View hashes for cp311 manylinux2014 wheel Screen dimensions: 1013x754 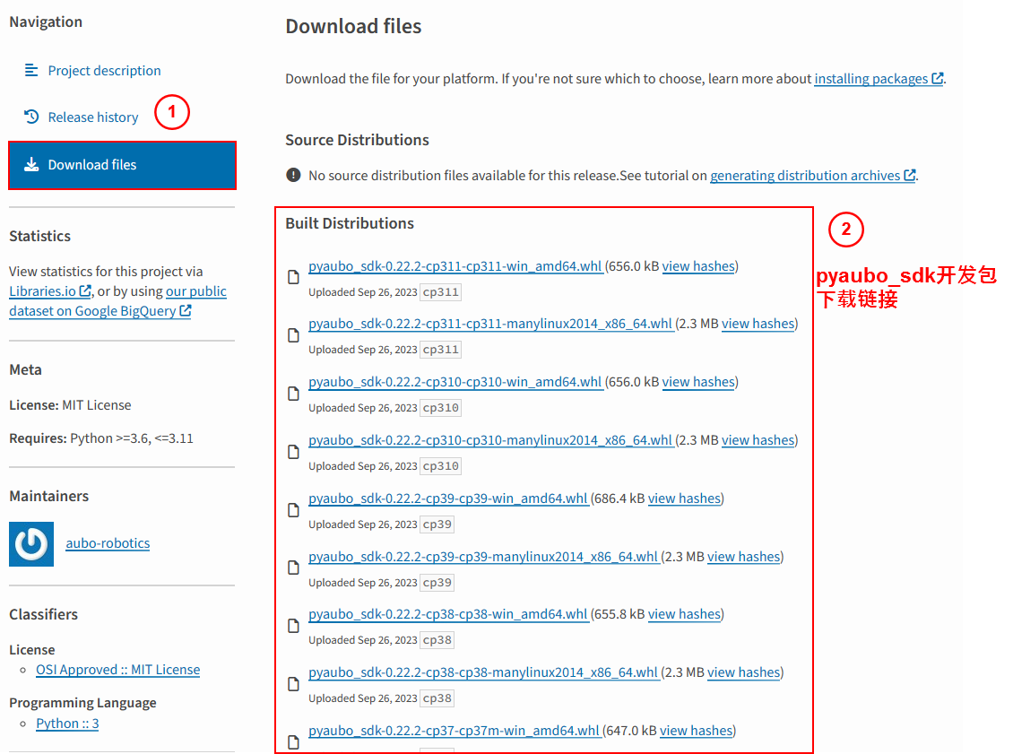point(758,324)
